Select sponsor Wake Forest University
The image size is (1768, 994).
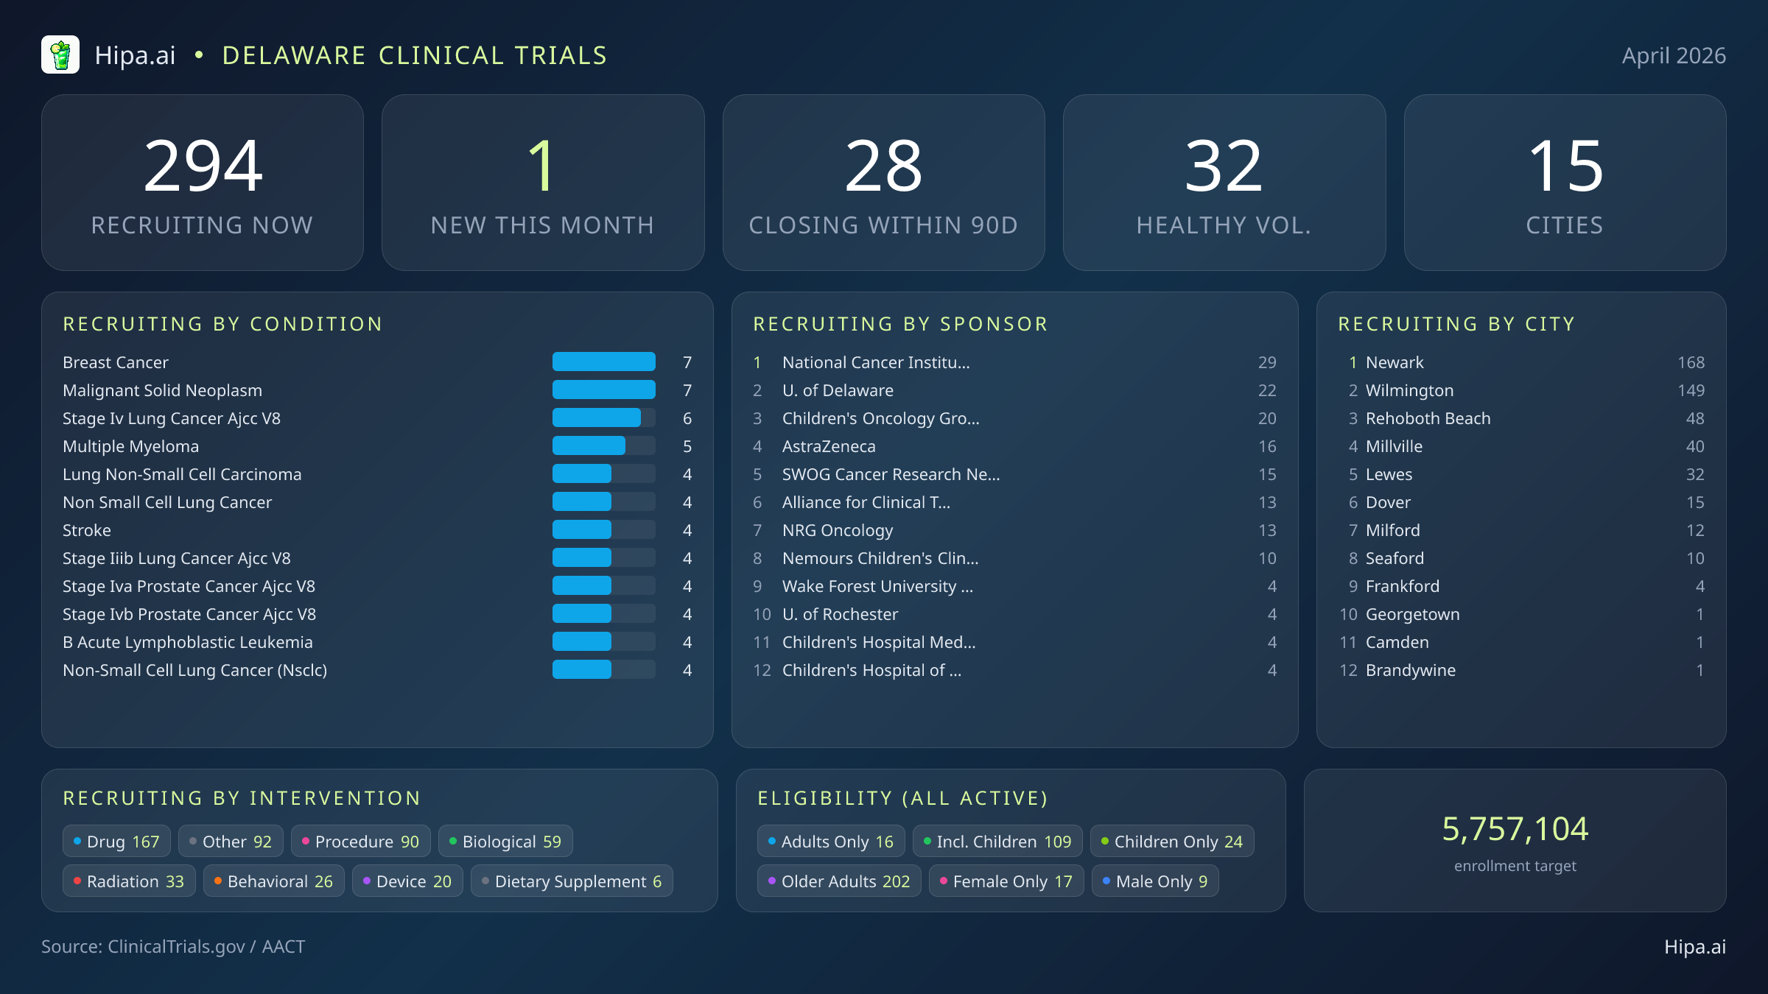(x=1014, y=586)
